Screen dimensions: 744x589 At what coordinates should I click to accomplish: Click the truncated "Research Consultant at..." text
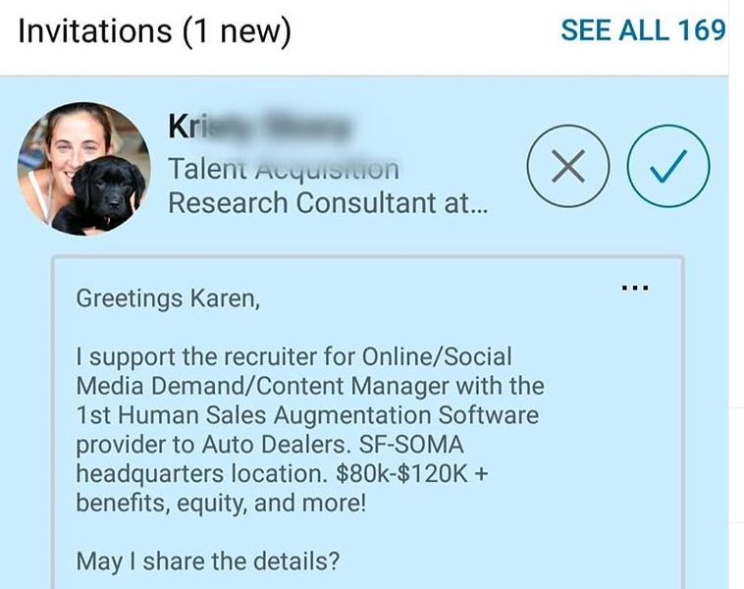tap(328, 203)
